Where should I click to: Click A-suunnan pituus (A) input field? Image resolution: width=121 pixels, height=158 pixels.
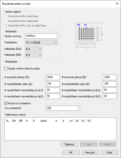(x=53, y=77)
